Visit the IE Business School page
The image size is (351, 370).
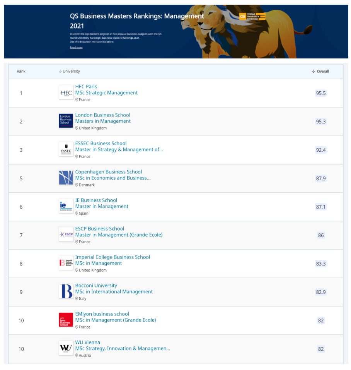tap(96, 200)
